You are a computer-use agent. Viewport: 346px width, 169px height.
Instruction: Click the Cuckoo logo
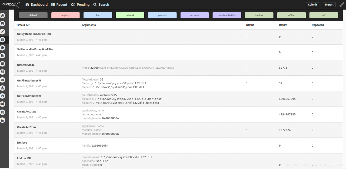click(x=11, y=4)
